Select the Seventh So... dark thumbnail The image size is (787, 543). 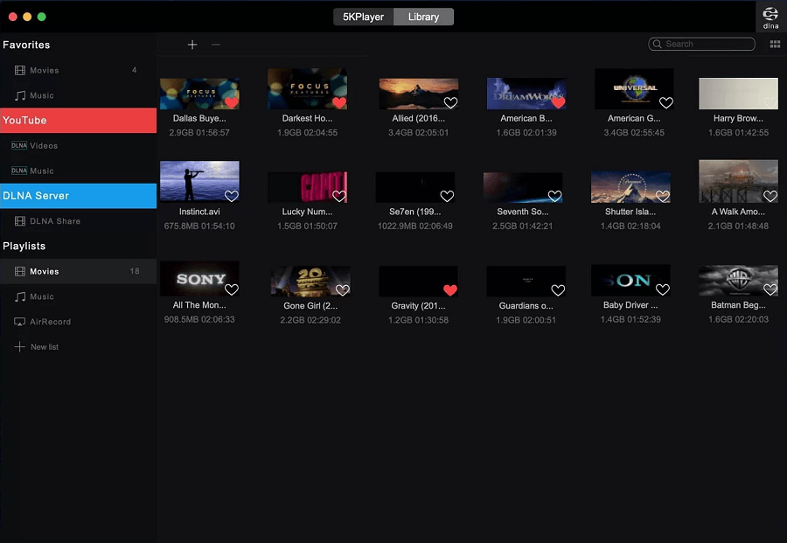pyautogui.click(x=523, y=187)
